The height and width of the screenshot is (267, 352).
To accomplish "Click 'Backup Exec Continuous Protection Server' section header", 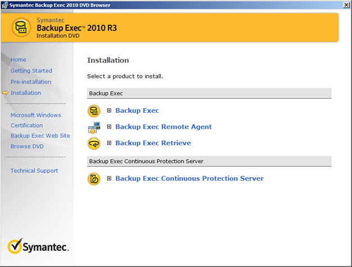I will (209, 162).
